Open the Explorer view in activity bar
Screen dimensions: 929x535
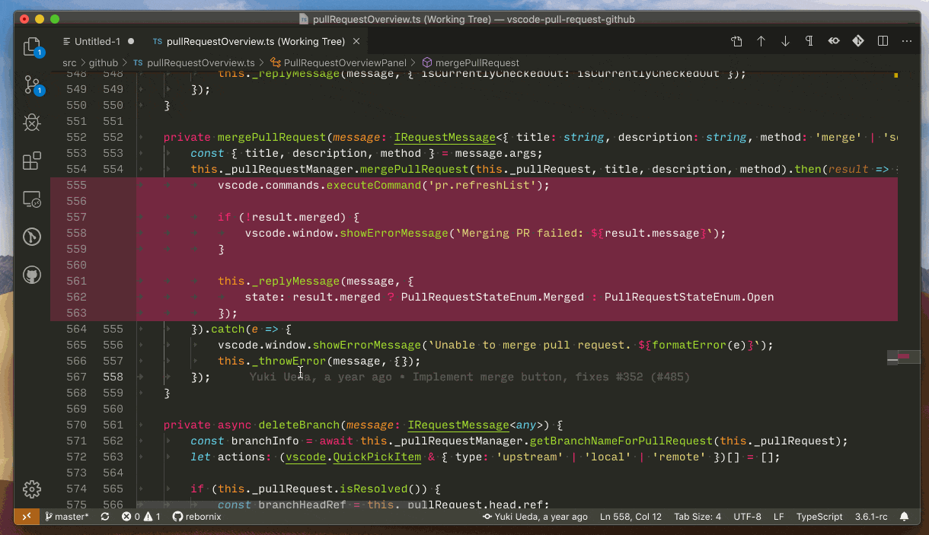(x=32, y=47)
